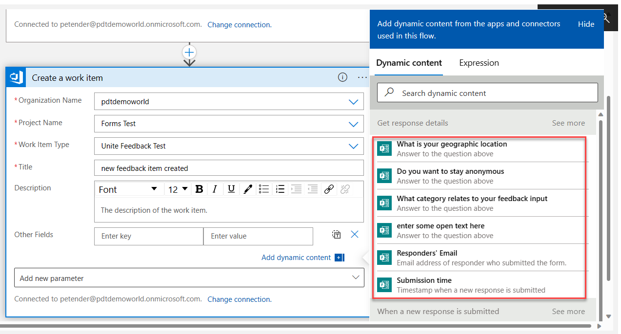The width and height of the screenshot is (621, 334).
Task: Click the font color highlighter pen icon
Action: tap(248, 189)
